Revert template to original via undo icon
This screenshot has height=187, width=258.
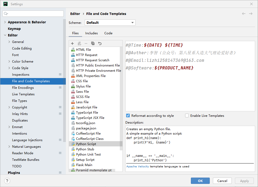(100, 43)
